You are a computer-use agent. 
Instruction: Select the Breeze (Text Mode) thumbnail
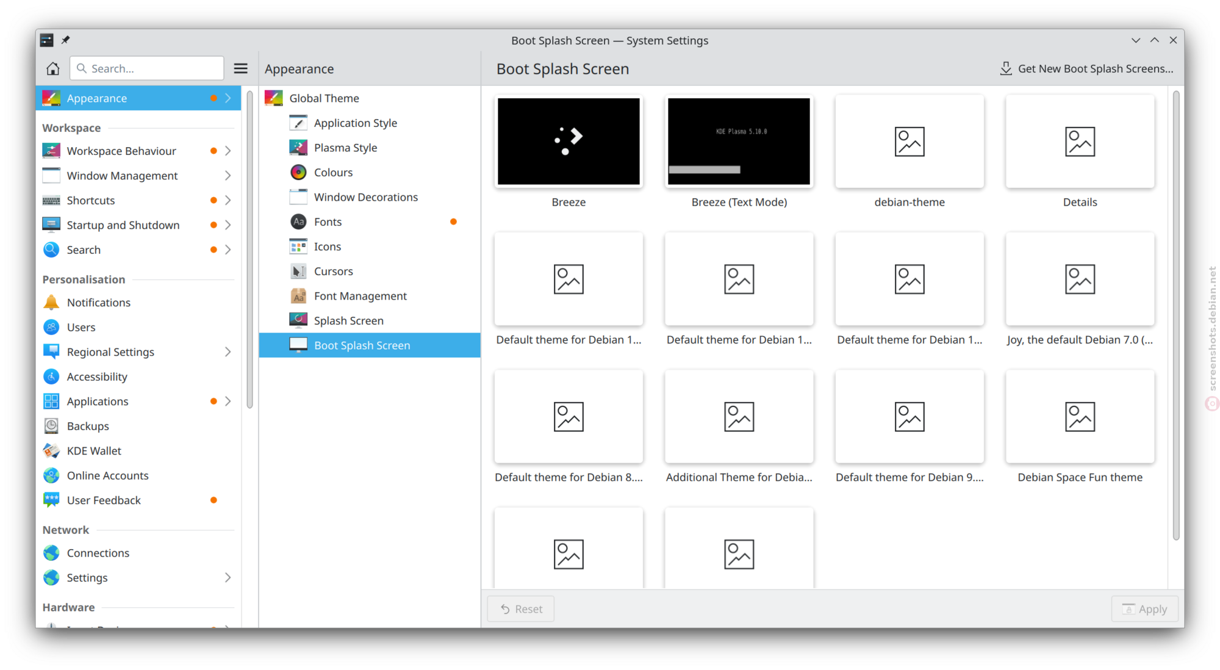(x=739, y=142)
